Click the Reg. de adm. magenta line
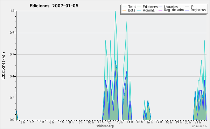This screenshot has width=210, height=129. tap(160, 10)
